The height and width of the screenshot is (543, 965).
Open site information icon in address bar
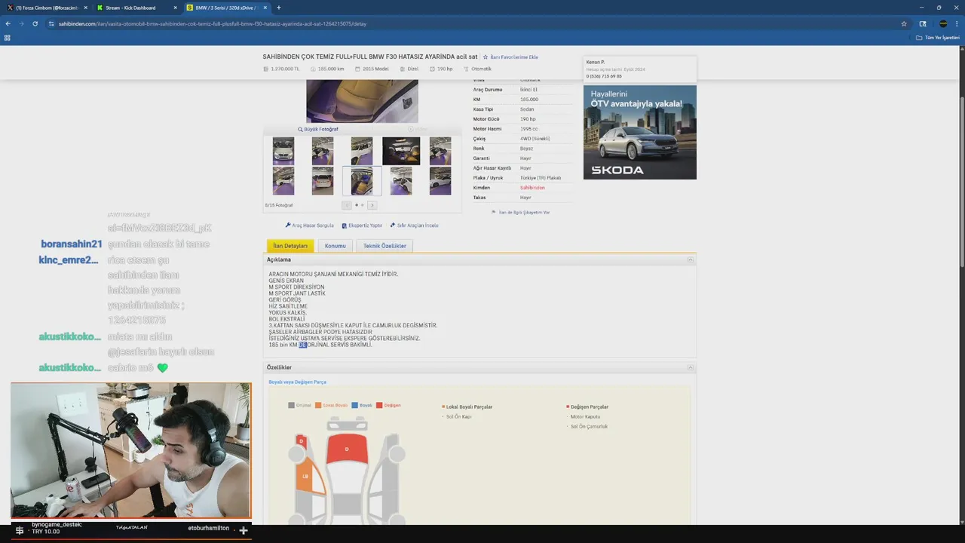[x=51, y=23]
